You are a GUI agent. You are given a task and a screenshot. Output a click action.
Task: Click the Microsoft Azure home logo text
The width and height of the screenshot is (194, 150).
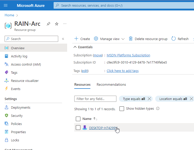[31, 6]
